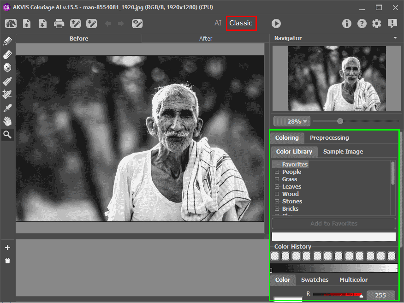This screenshot has height=303, width=404.
Task: Activate the Magic Tube tool
Action: [x=7, y=95]
